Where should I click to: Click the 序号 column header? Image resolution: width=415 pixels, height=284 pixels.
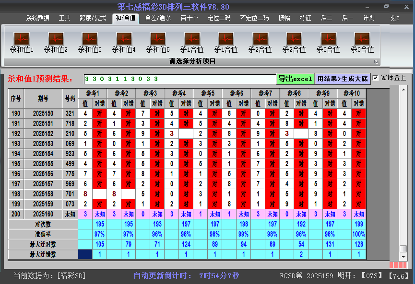click(16, 99)
